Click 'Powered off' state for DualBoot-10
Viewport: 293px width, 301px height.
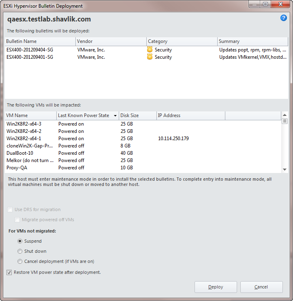click(x=71, y=153)
